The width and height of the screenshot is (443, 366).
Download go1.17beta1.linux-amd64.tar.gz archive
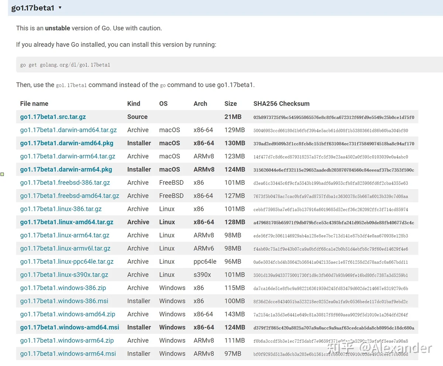(x=66, y=222)
